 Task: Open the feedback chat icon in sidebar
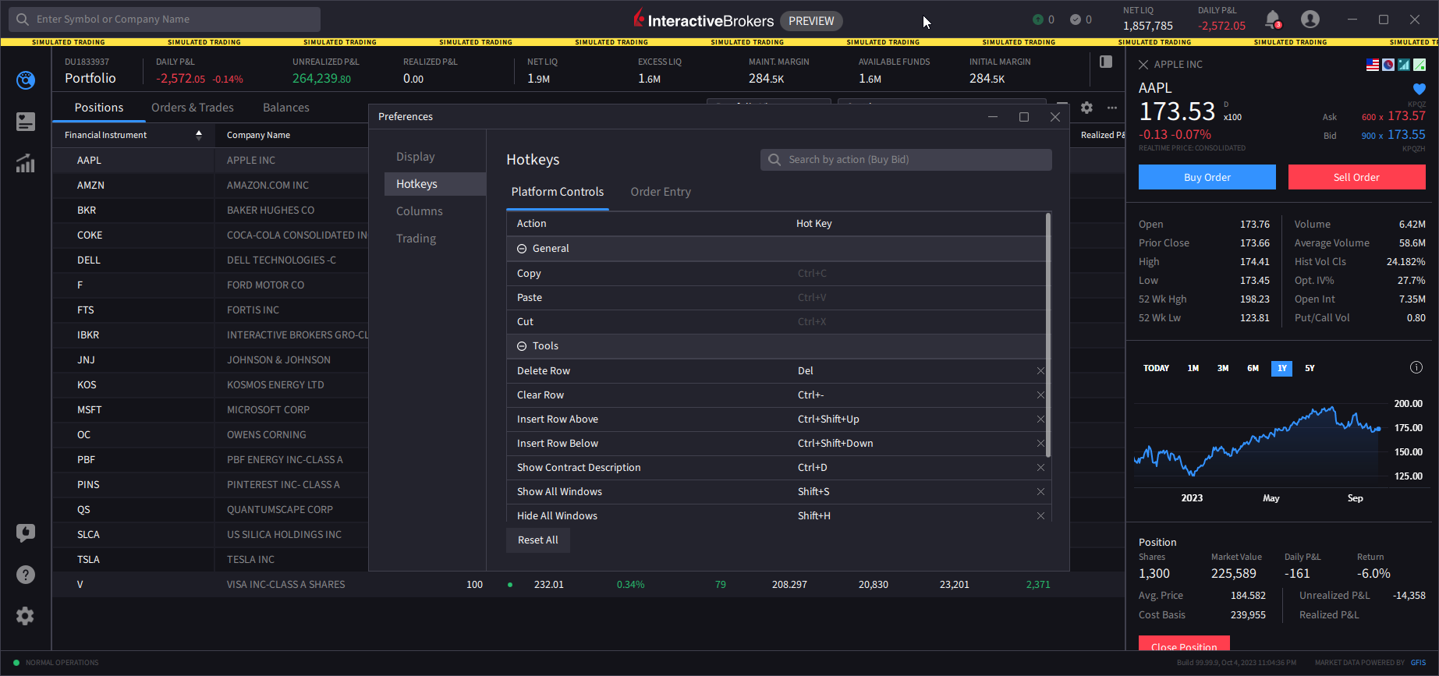(26, 533)
